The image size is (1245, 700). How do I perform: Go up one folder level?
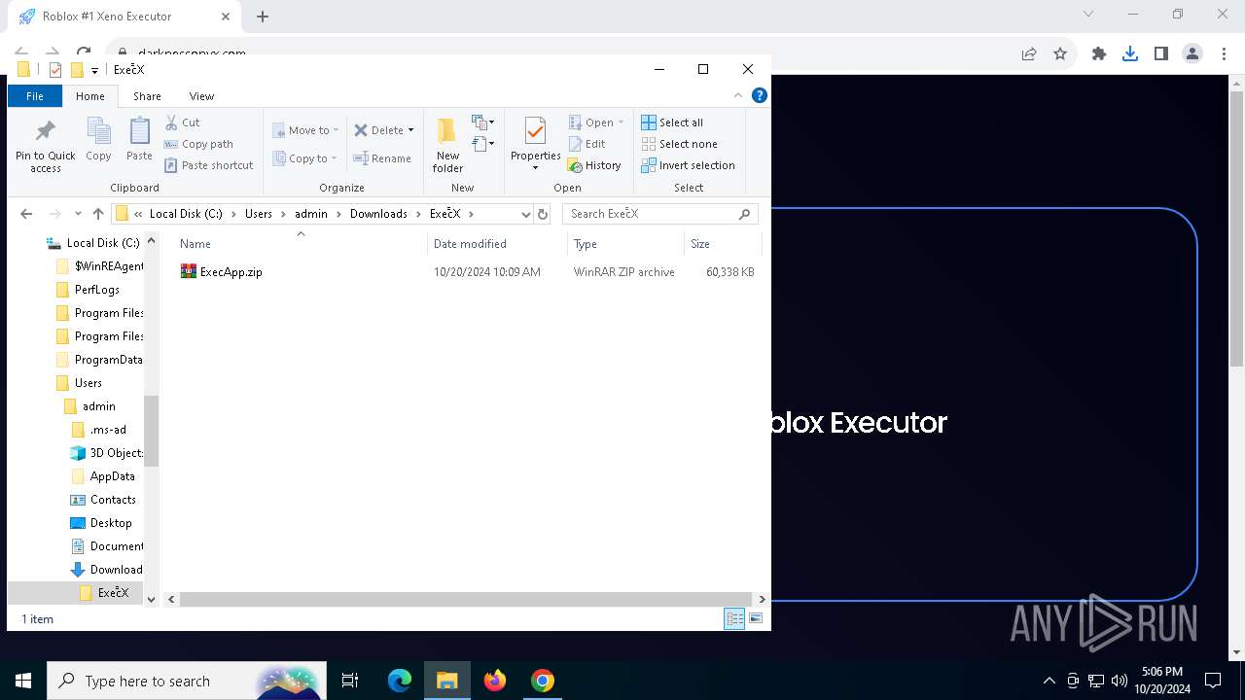click(97, 214)
